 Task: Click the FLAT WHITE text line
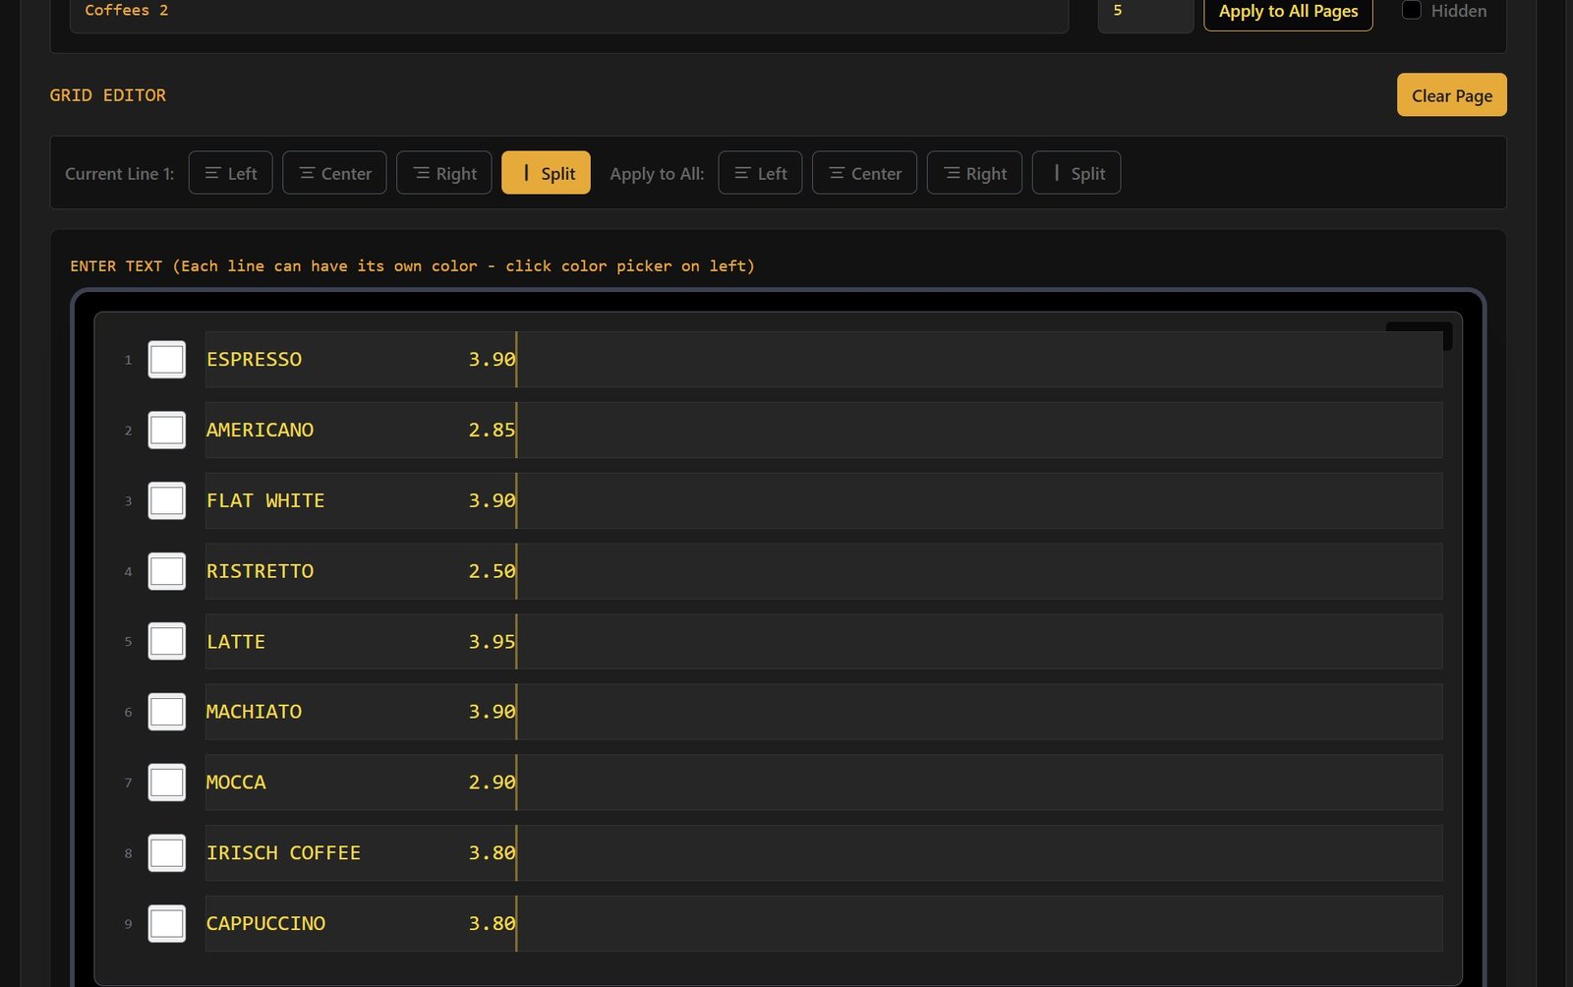(x=360, y=501)
